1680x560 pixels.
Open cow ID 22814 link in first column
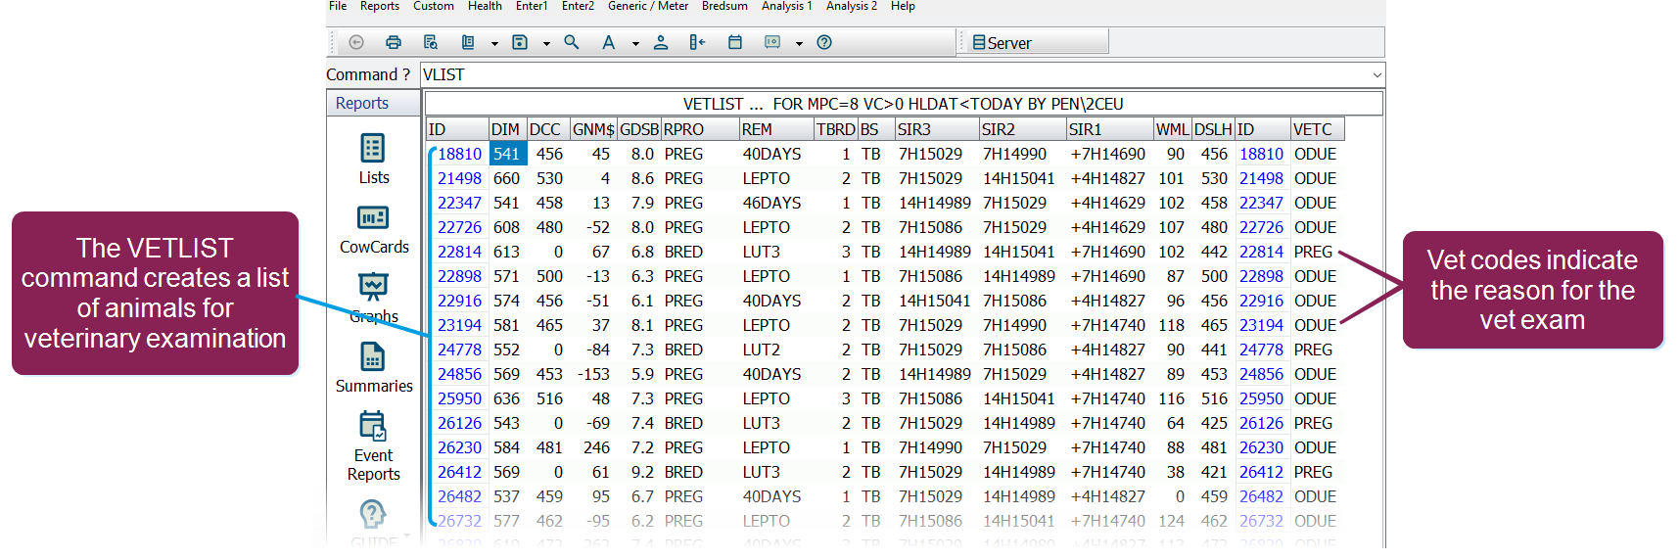[x=459, y=252]
